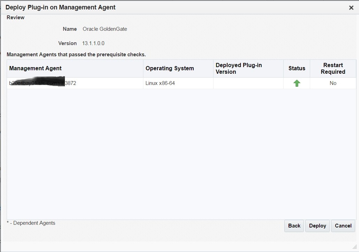Click the Status column header
The width and height of the screenshot is (359, 252).
pos(297,69)
